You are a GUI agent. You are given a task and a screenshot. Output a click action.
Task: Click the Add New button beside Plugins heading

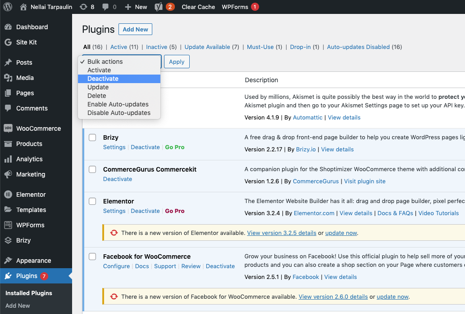point(135,29)
